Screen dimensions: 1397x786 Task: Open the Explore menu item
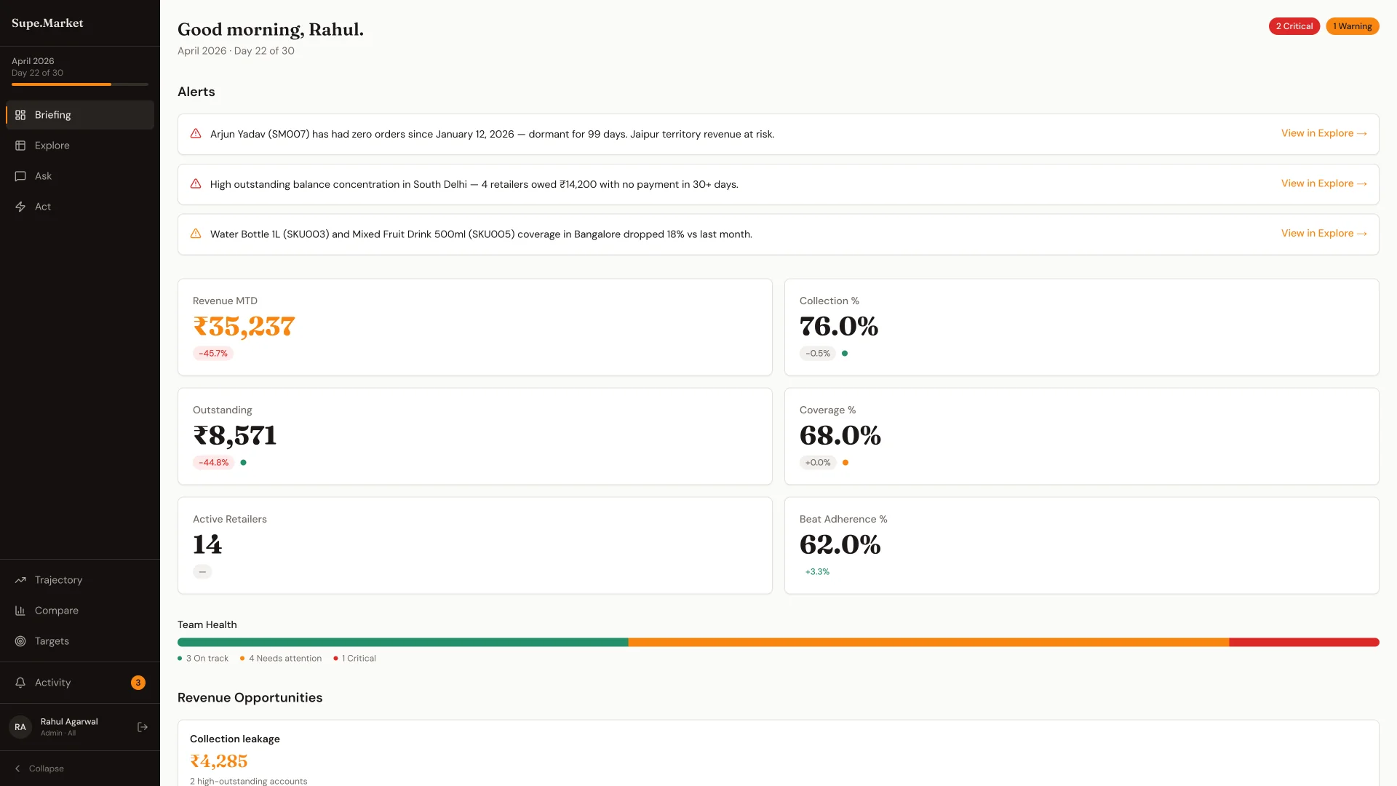click(x=52, y=146)
